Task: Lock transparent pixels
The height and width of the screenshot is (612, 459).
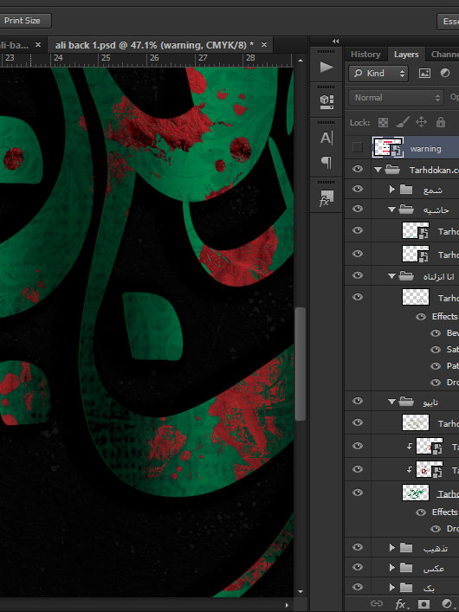Action: click(x=383, y=123)
